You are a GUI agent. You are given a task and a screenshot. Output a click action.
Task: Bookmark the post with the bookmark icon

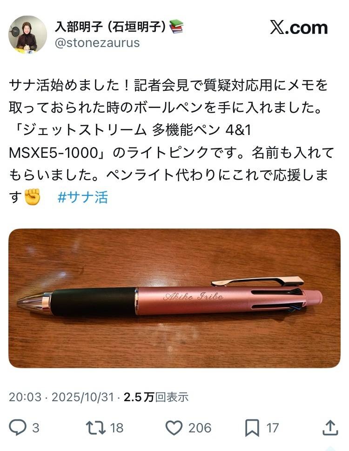coord(252,428)
